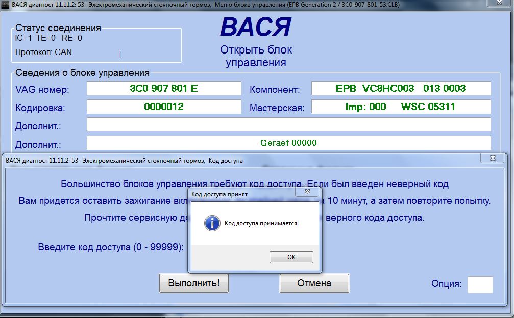Click the 'Компонент' field with EPB VC8HC003

(401, 89)
